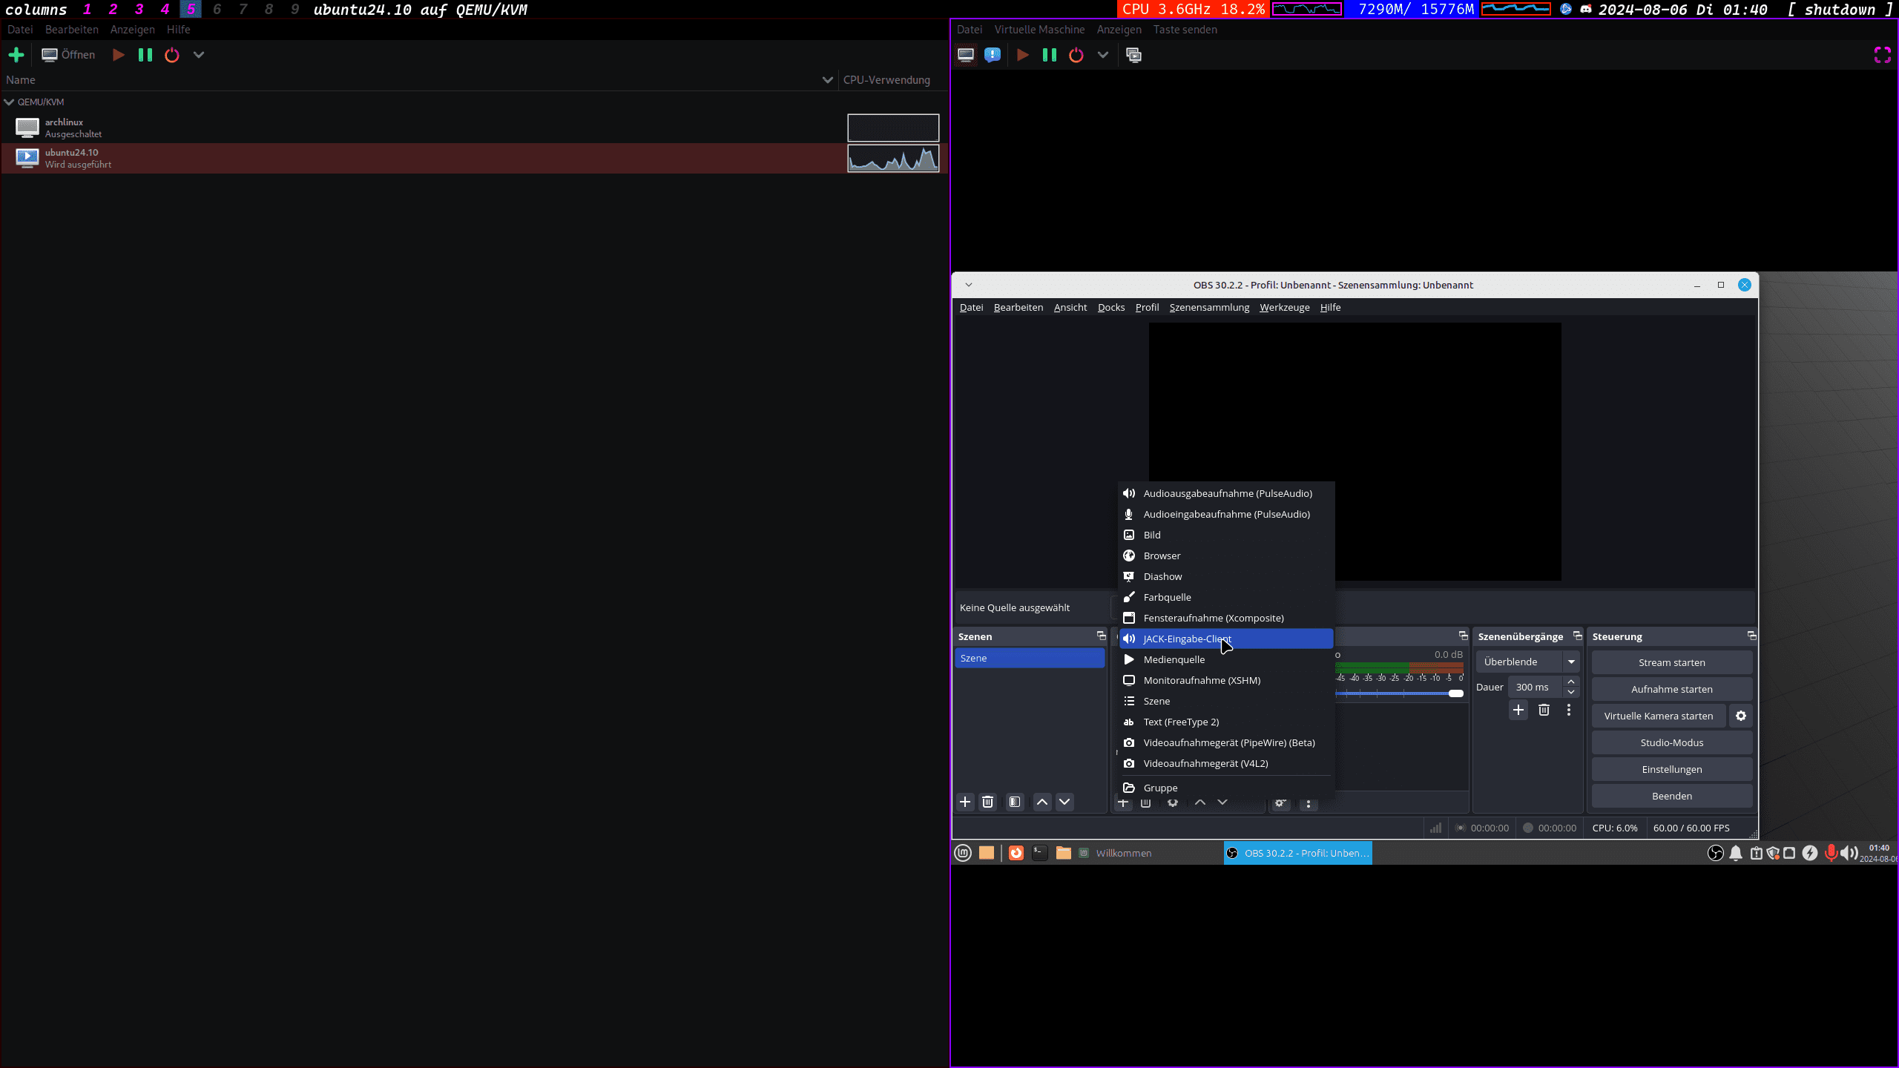
Task: Delete transition trash icon in Szenenübergänge
Action: pos(1544,710)
